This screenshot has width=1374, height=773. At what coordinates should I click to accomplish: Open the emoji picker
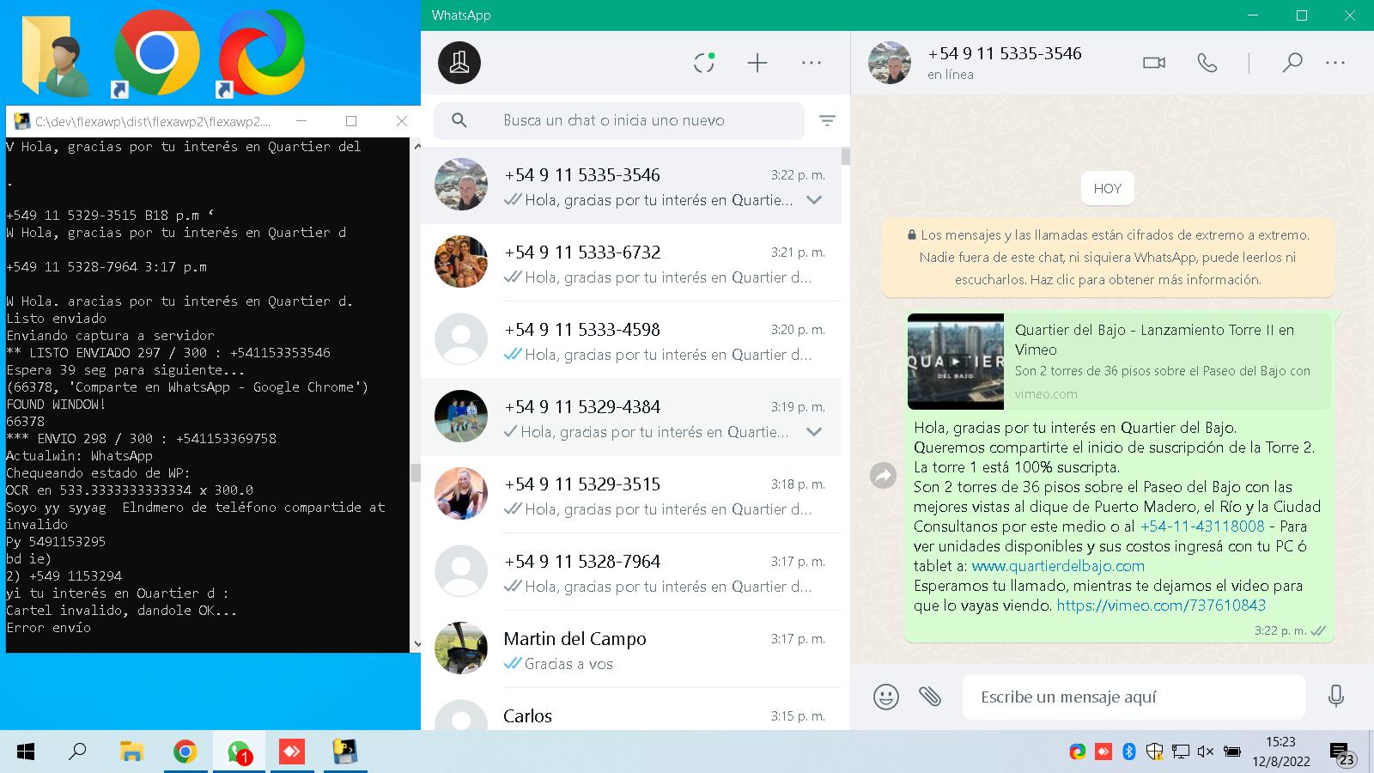[x=886, y=697]
